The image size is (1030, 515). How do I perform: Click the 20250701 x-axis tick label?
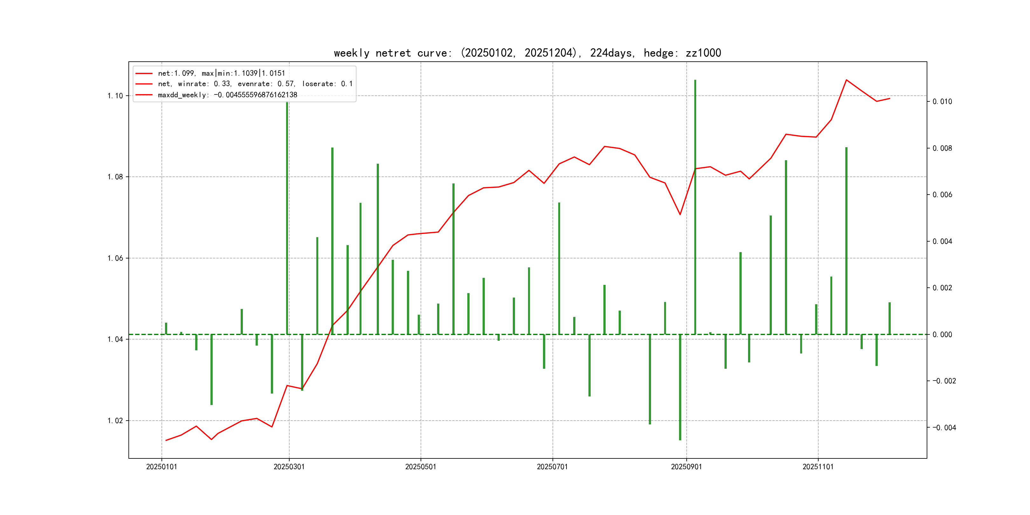coord(552,467)
